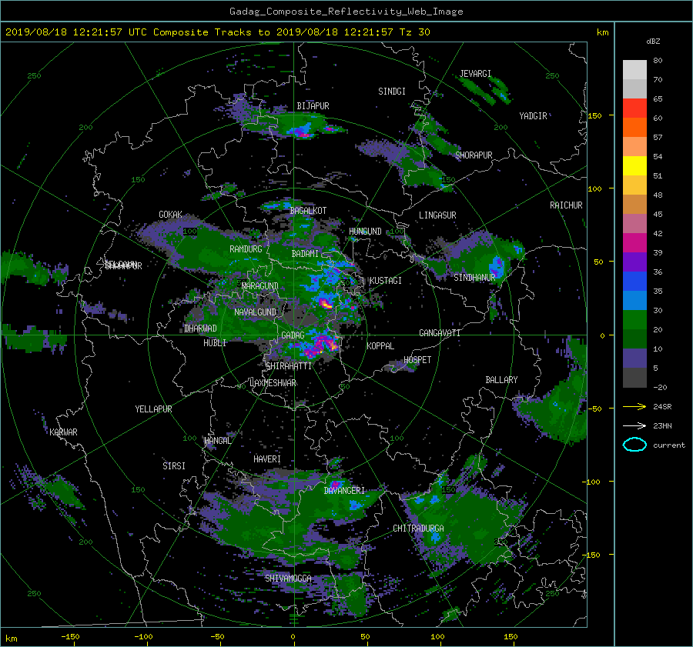The height and width of the screenshot is (647, 693).
Task: Click the YELLAPUR city label
Action: coord(153,409)
